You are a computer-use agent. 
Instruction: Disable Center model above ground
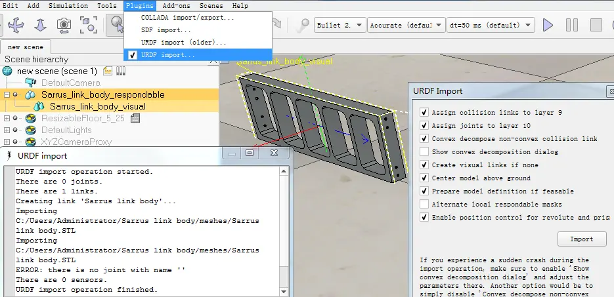pyautogui.click(x=424, y=178)
